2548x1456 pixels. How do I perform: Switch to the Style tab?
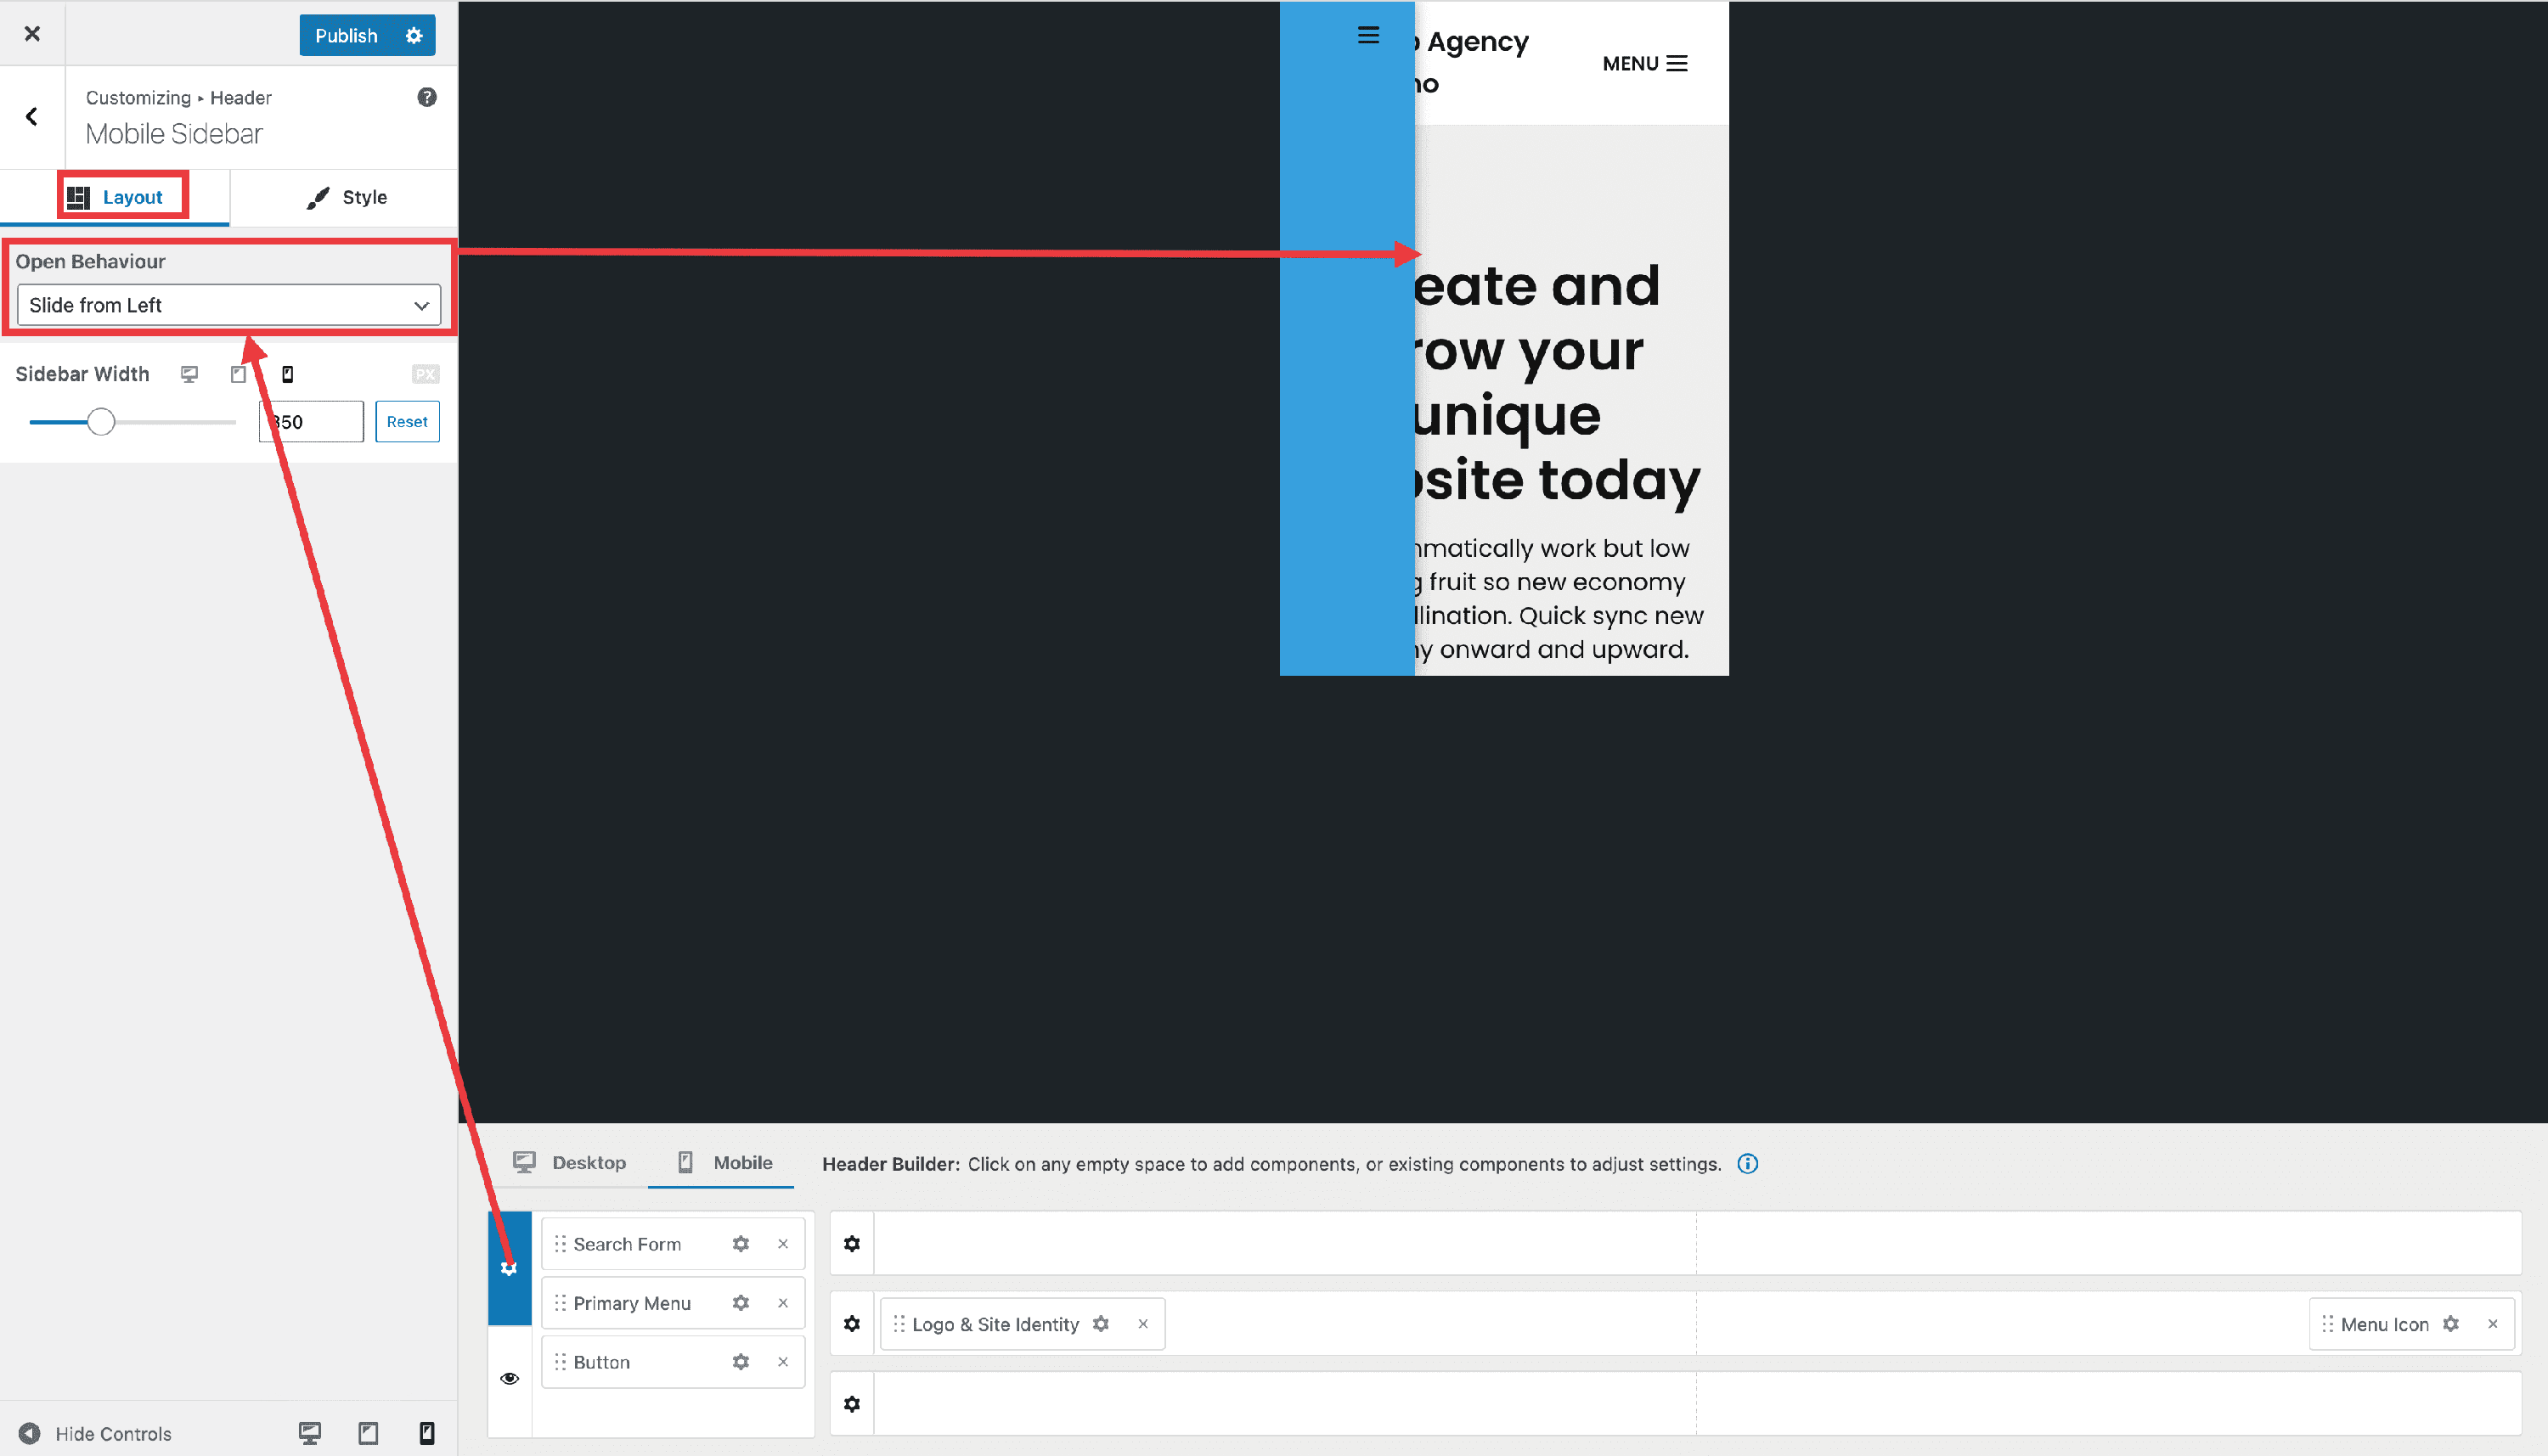point(347,197)
